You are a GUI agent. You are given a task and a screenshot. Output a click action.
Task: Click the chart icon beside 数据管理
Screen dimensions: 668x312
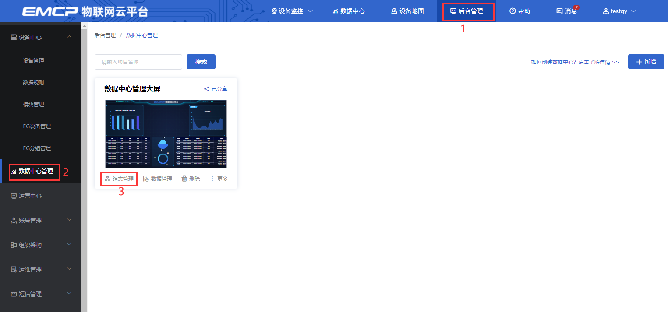pos(146,179)
